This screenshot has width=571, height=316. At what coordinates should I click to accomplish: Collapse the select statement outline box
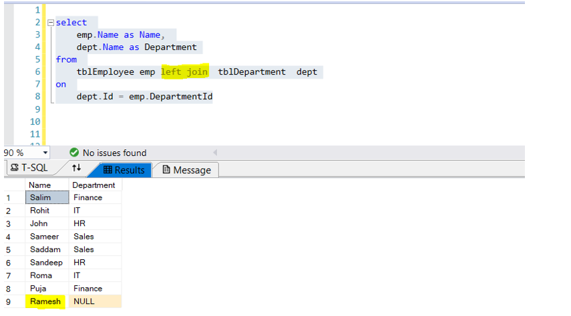[x=51, y=23]
